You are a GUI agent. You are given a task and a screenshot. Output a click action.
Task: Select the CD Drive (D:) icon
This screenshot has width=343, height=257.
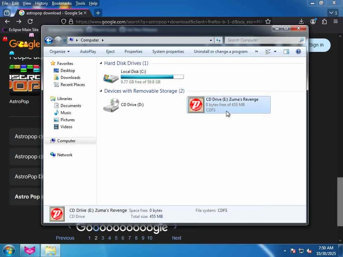coord(111,105)
